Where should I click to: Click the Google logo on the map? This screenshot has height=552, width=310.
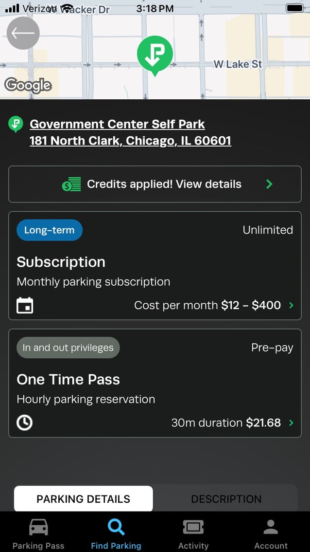coord(28,85)
